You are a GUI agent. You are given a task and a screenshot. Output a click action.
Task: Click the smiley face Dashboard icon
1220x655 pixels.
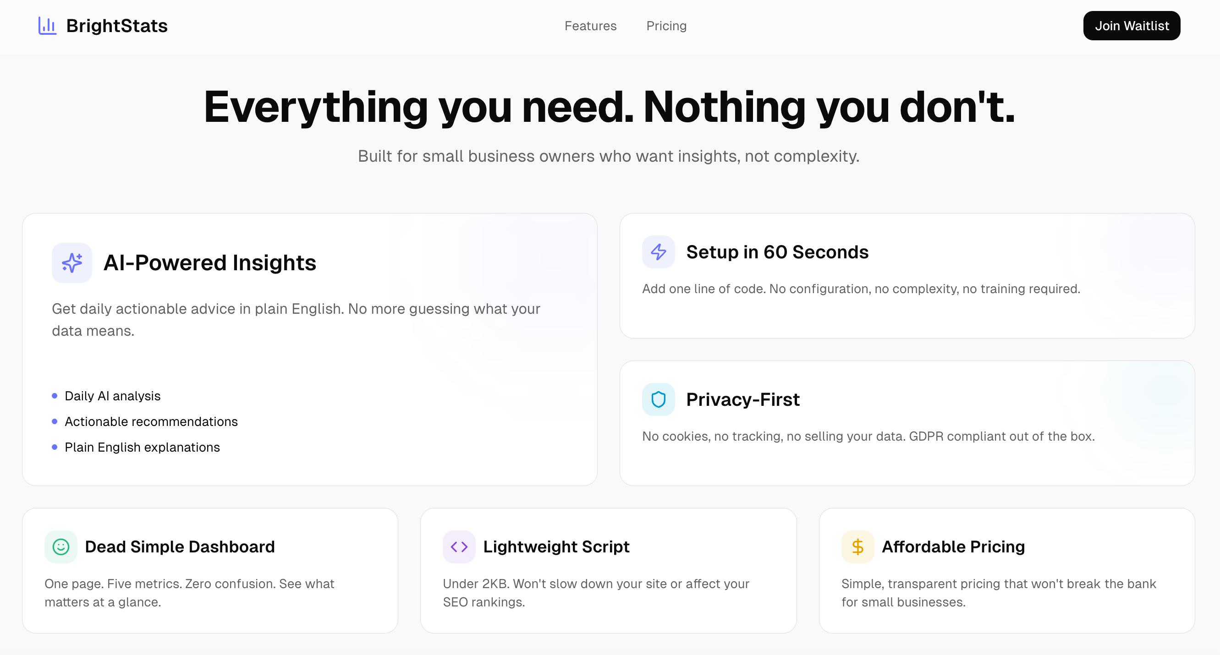point(60,546)
